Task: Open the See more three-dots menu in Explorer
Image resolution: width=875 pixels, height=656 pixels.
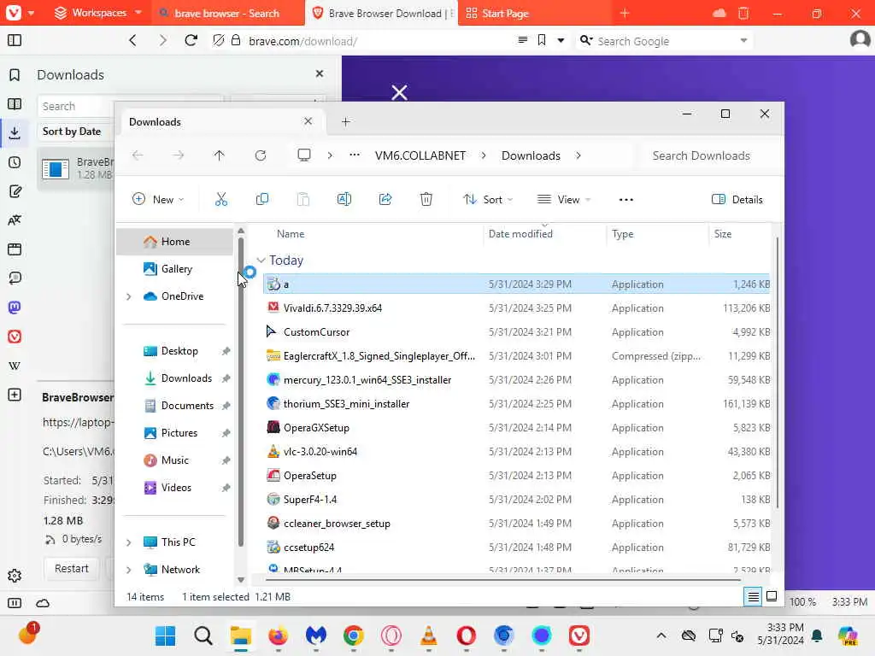Action: [x=626, y=200]
